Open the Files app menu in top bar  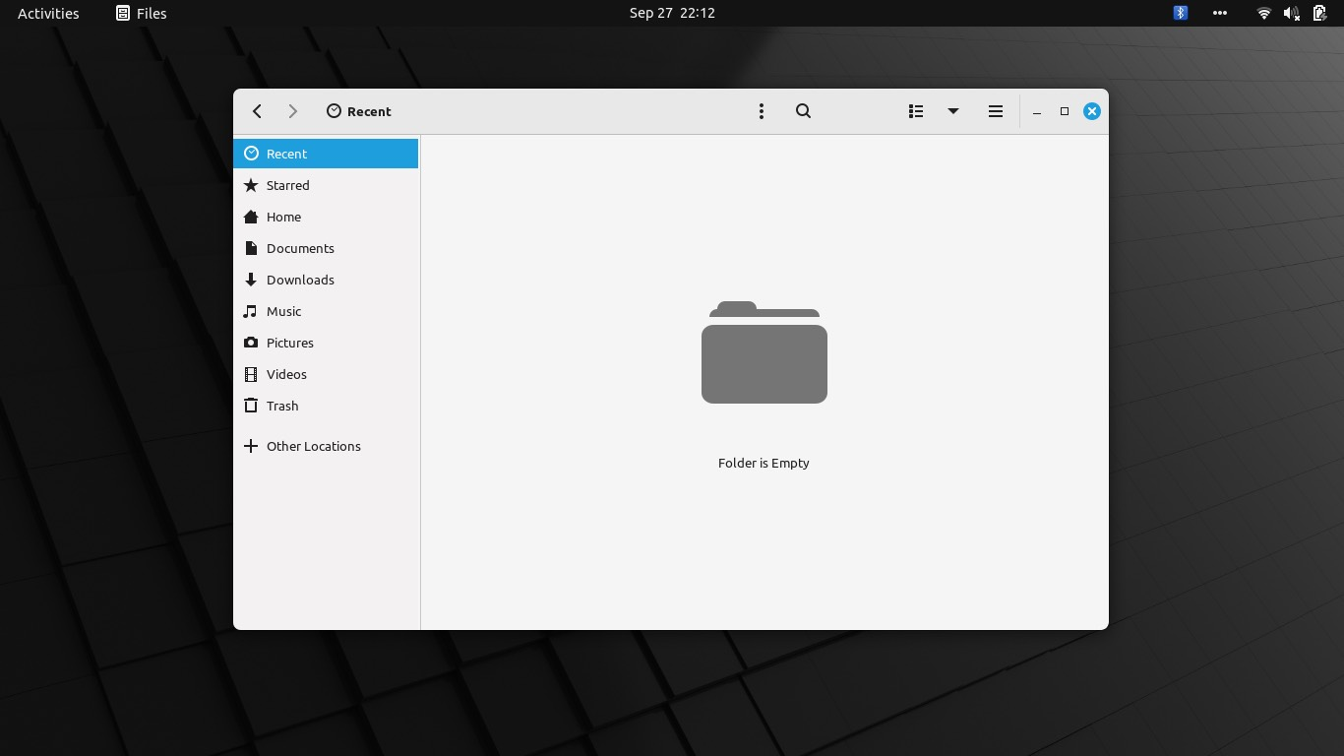(141, 13)
